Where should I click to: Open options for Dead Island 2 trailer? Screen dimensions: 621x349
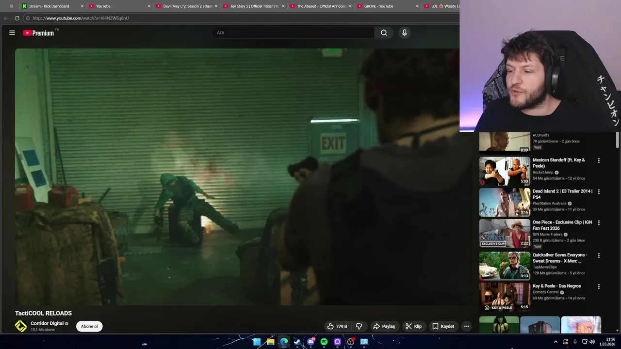[x=599, y=191]
